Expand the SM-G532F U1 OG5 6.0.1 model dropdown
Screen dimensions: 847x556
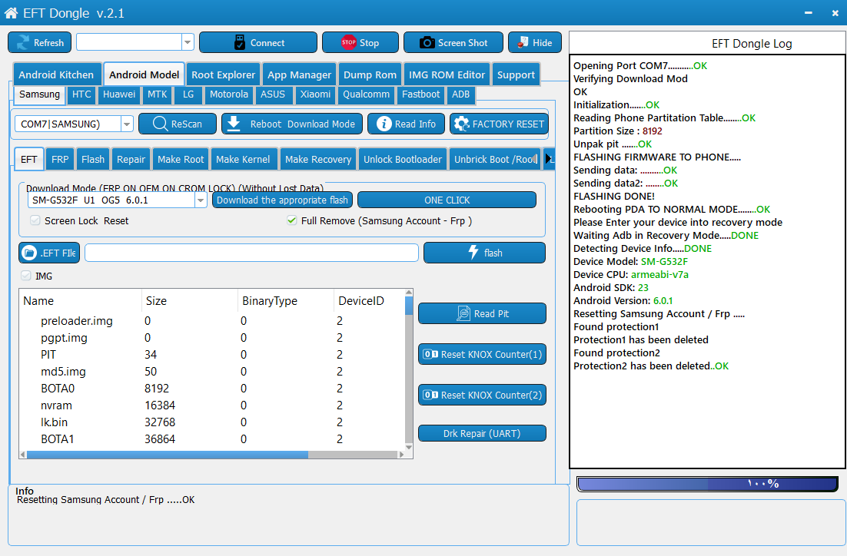tap(201, 200)
